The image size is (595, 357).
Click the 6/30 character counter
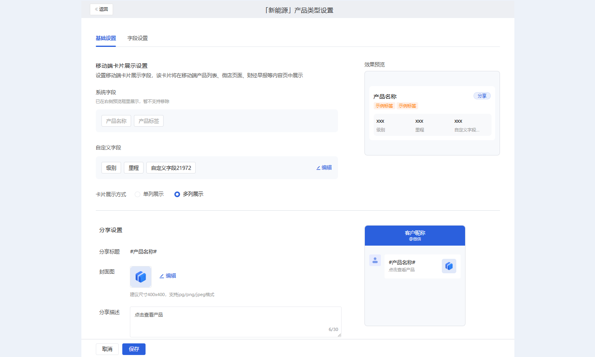[333, 329]
